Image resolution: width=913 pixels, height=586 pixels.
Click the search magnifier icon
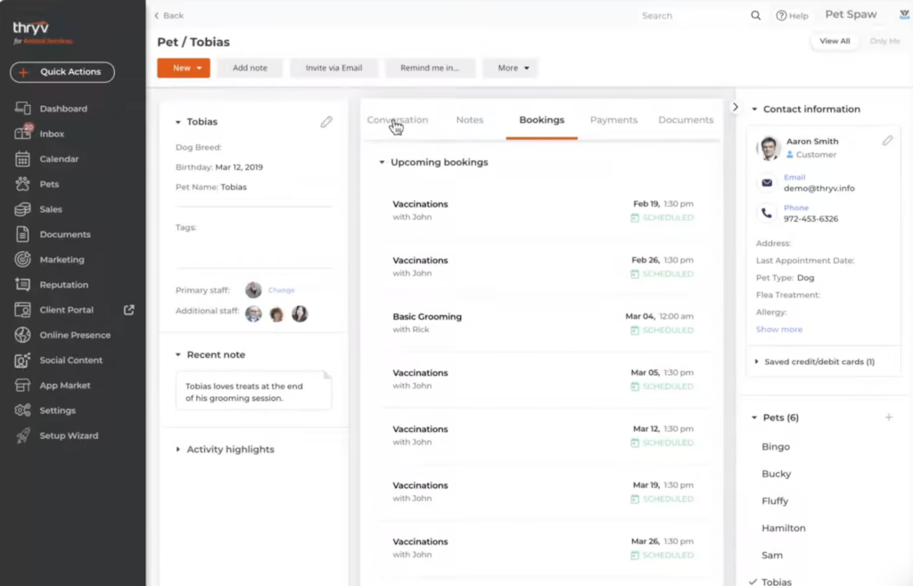[x=755, y=15]
